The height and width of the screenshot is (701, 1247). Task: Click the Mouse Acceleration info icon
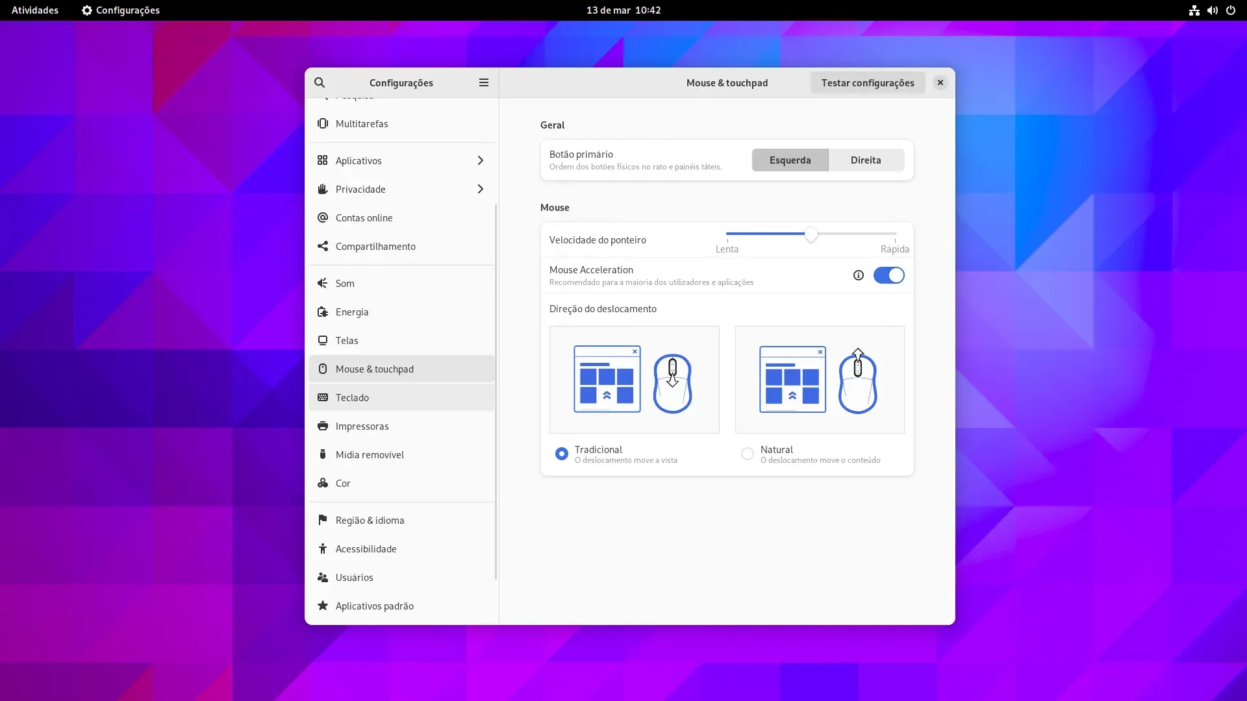pyautogui.click(x=858, y=275)
